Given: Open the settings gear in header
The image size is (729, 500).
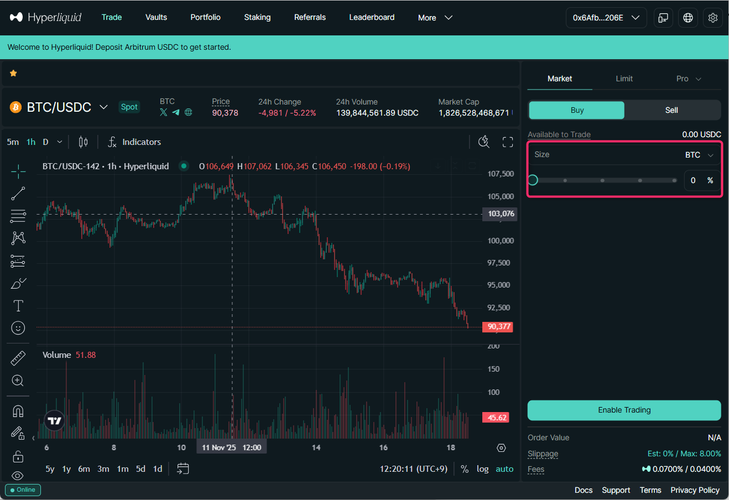Looking at the screenshot, I should tap(713, 18).
